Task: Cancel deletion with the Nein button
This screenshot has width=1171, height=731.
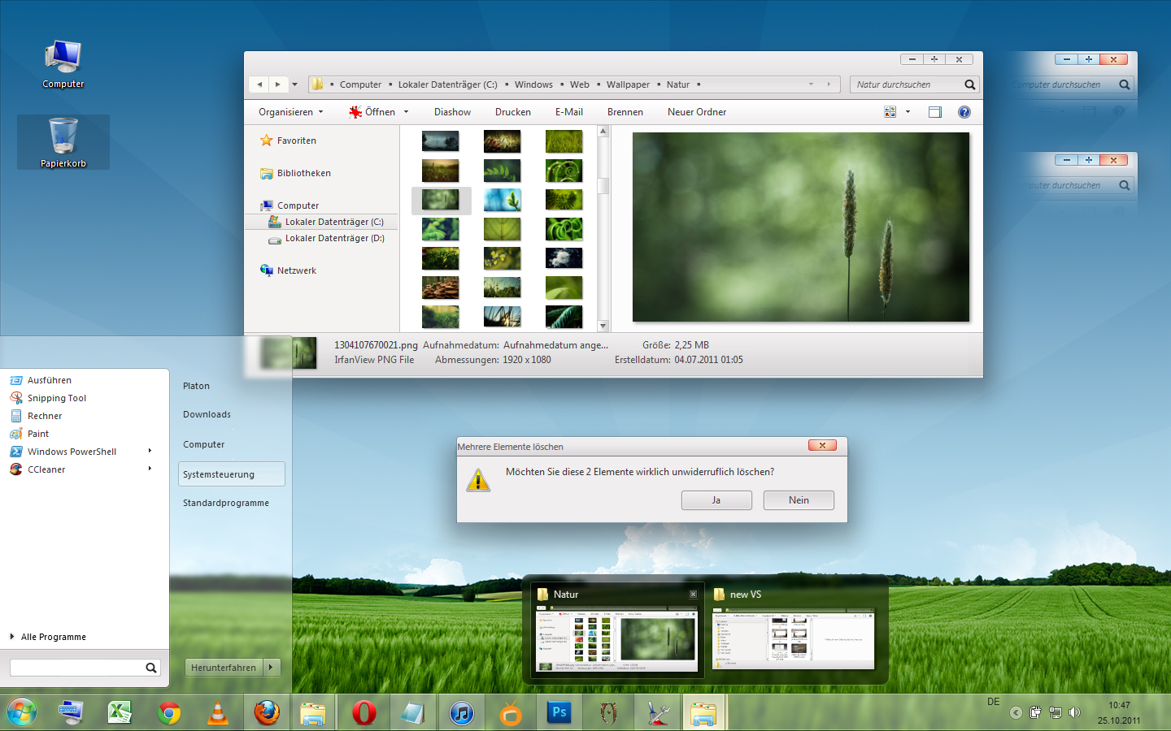Action: click(799, 500)
